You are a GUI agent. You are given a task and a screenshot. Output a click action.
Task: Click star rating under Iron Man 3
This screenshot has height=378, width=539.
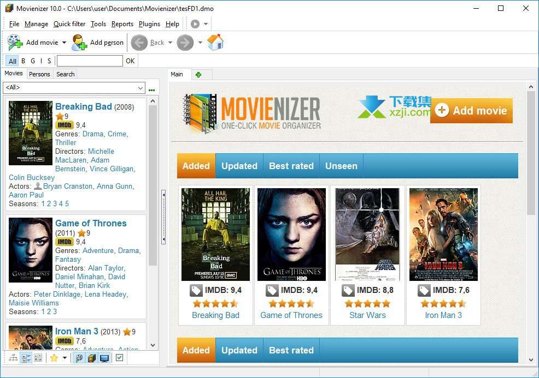[443, 303]
